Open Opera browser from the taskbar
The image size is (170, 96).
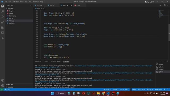coord(84,93)
